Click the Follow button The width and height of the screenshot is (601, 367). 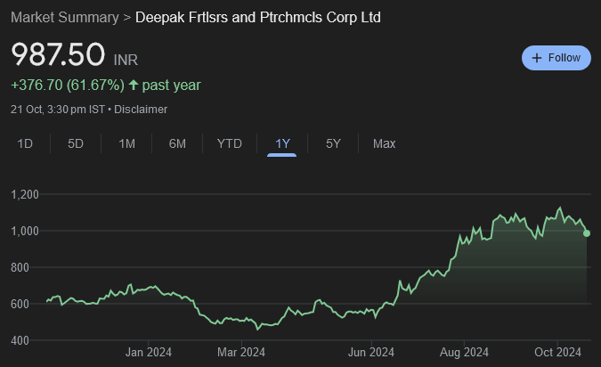556,58
